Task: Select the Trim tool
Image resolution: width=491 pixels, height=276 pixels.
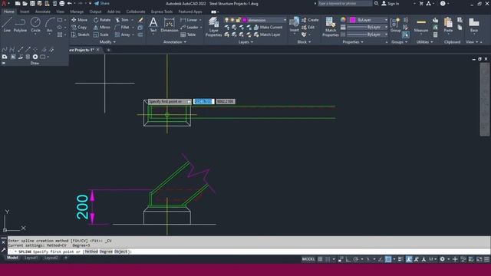Action: 122,20
